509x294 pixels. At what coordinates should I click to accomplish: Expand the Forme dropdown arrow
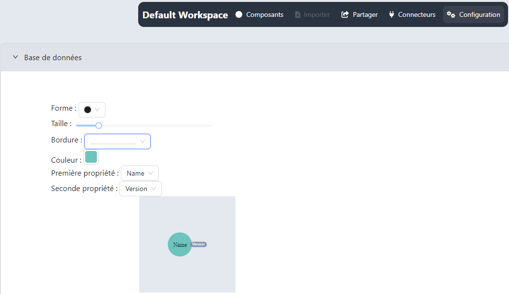click(x=98, y=110)
